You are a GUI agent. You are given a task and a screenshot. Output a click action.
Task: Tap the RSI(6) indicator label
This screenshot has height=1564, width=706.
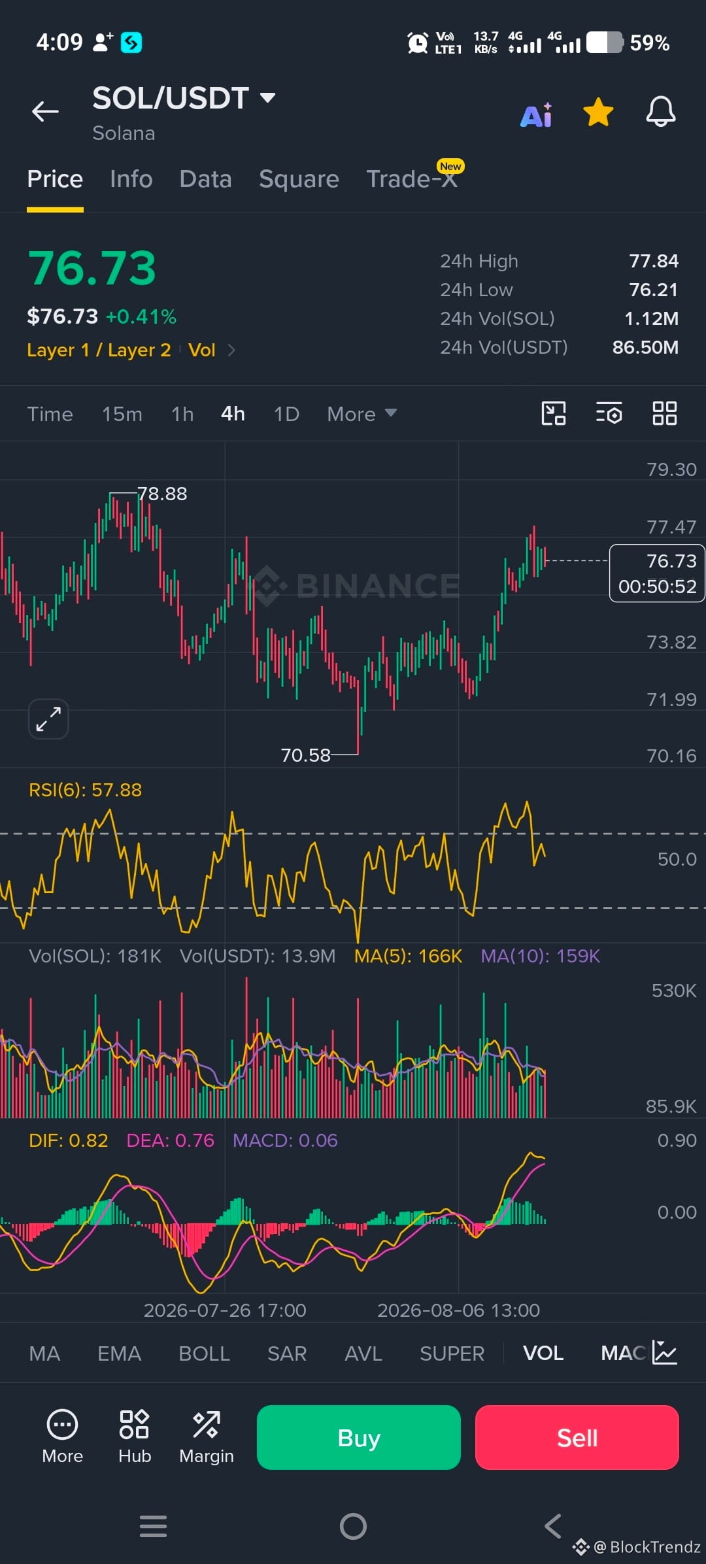pyautogui.click(x=85, y=790)
